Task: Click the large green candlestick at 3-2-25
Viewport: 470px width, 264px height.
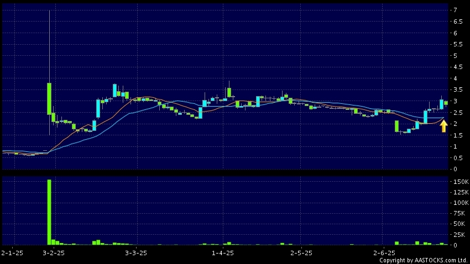Action: 49,99
